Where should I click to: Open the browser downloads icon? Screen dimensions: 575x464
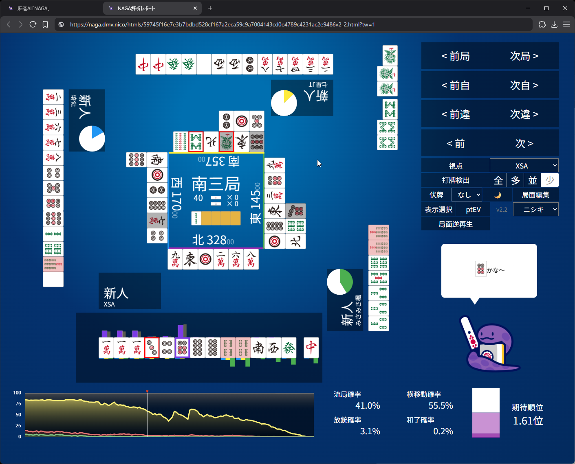click(554, 24)
